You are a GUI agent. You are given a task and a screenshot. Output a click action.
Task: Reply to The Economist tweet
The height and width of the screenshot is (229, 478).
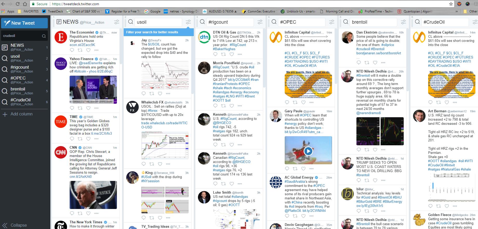coord(72,50)
